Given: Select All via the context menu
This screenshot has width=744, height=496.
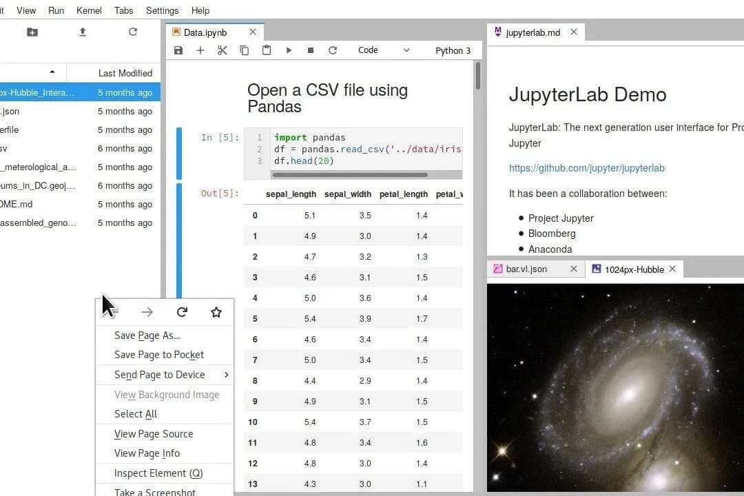Looking at the screenshot, I should coord(135,414).
